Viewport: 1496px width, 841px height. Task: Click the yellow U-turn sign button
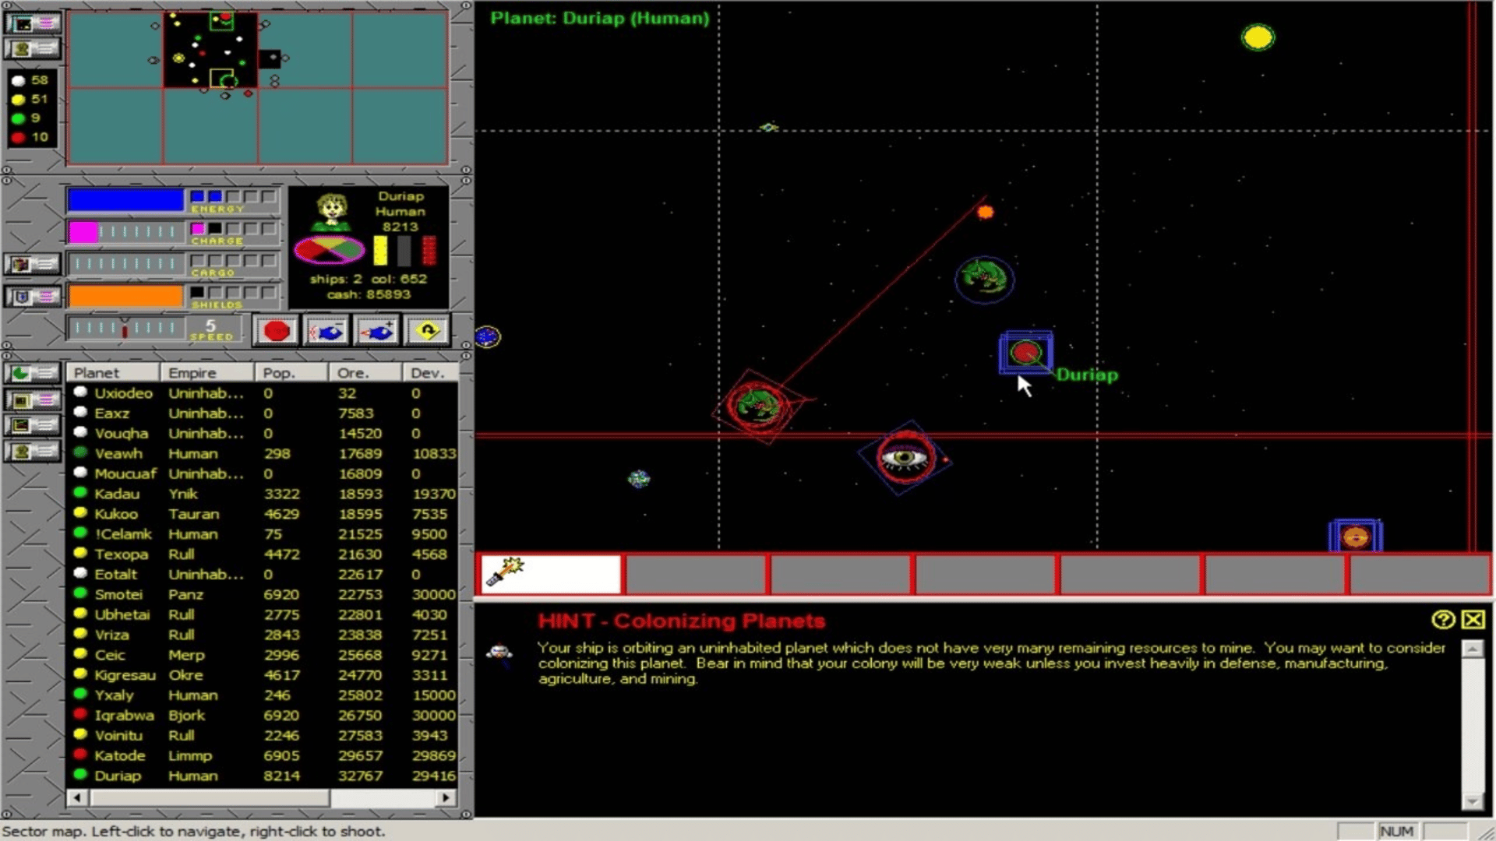(427, 331)
